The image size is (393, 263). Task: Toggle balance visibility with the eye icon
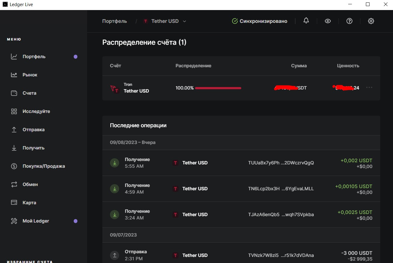click(x=328, y=21)
